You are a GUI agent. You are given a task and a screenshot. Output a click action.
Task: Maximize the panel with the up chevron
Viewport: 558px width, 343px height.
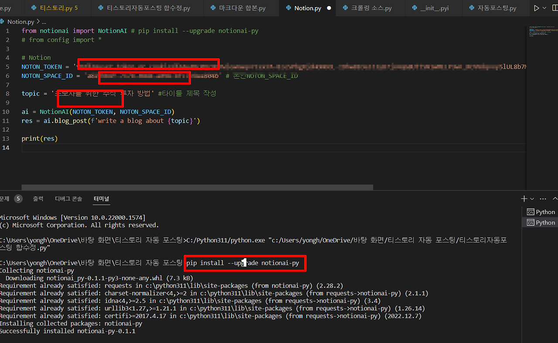(555, 198)
